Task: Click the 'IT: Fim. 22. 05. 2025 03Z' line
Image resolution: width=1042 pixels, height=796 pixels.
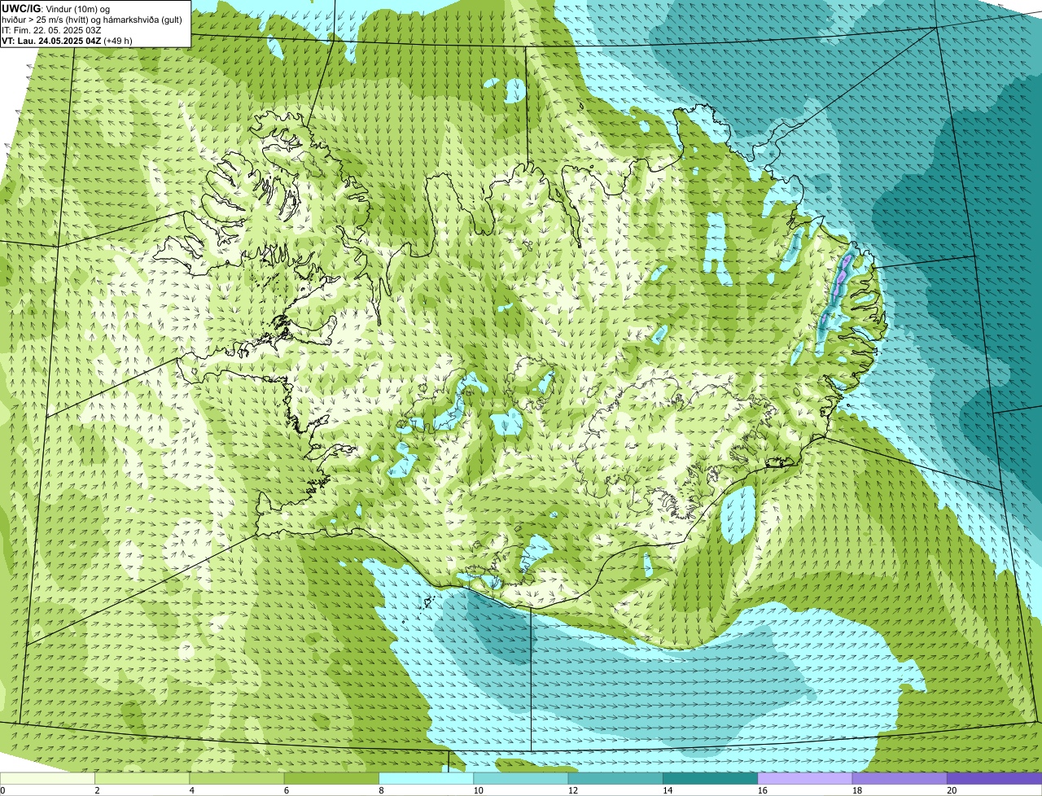Action: [x=52, y=30]
